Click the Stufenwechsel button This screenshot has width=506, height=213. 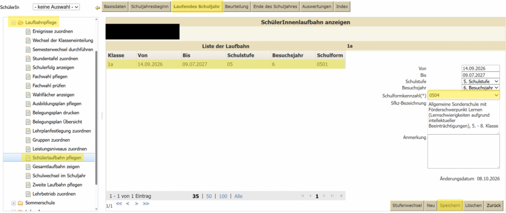pyautogui.click(x=407, y=205)
